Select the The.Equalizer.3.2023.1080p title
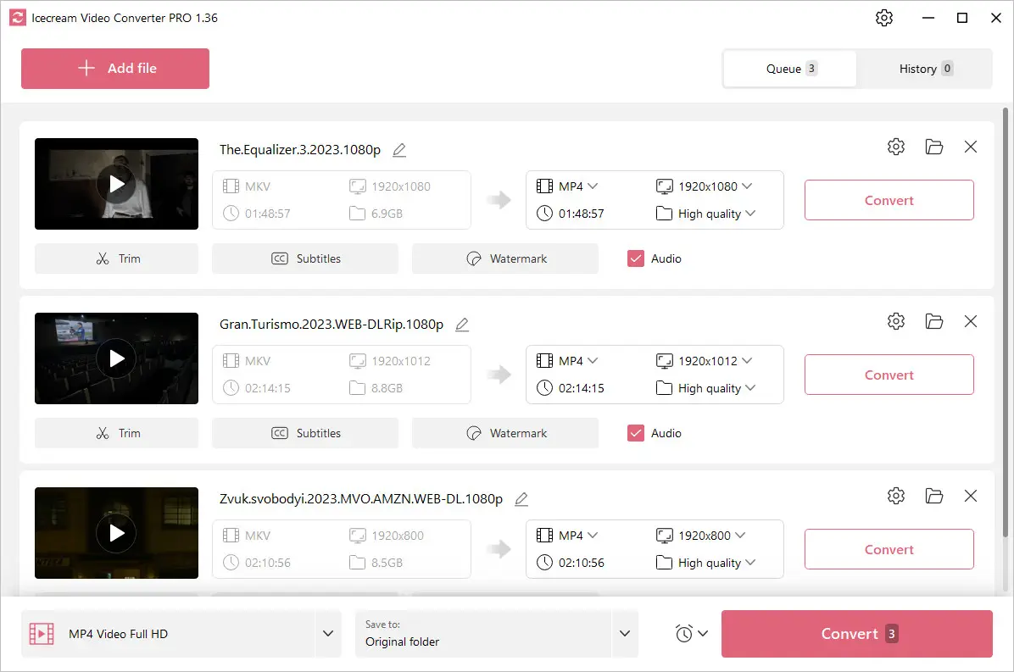The height and width of the screenshot is (672, 1014). [x=300, y=150]
